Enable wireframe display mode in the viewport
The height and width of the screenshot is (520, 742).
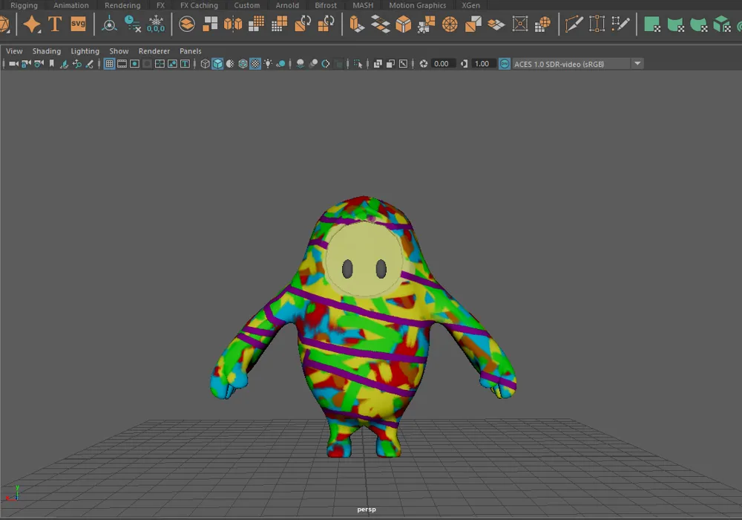[x=205, y=63]
